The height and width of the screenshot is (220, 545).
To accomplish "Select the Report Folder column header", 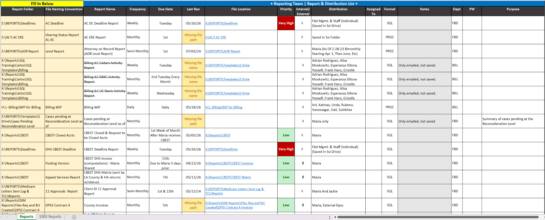I will pos(23,11).
